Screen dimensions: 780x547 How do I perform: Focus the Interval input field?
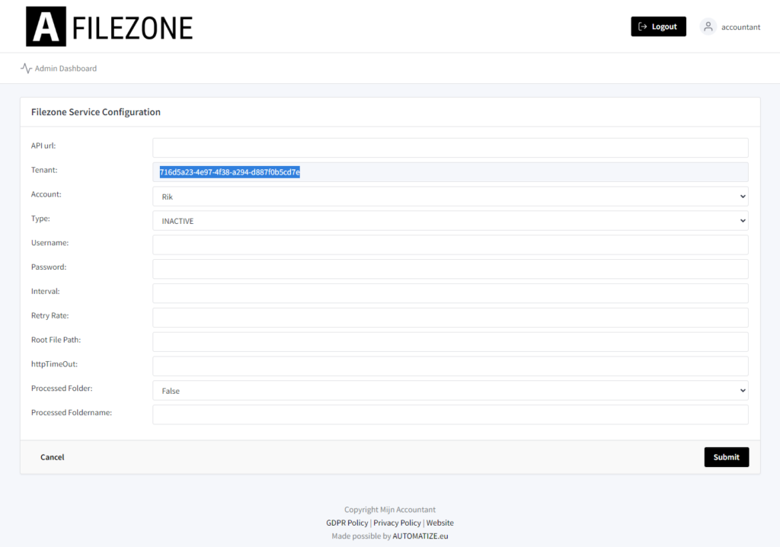pyautogui.click(x=450, y=293)
